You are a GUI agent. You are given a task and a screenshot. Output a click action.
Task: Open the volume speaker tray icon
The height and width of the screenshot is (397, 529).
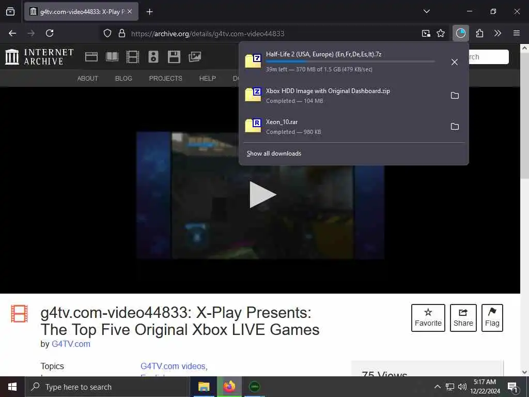pyautogui.click(x=462, y=387)
